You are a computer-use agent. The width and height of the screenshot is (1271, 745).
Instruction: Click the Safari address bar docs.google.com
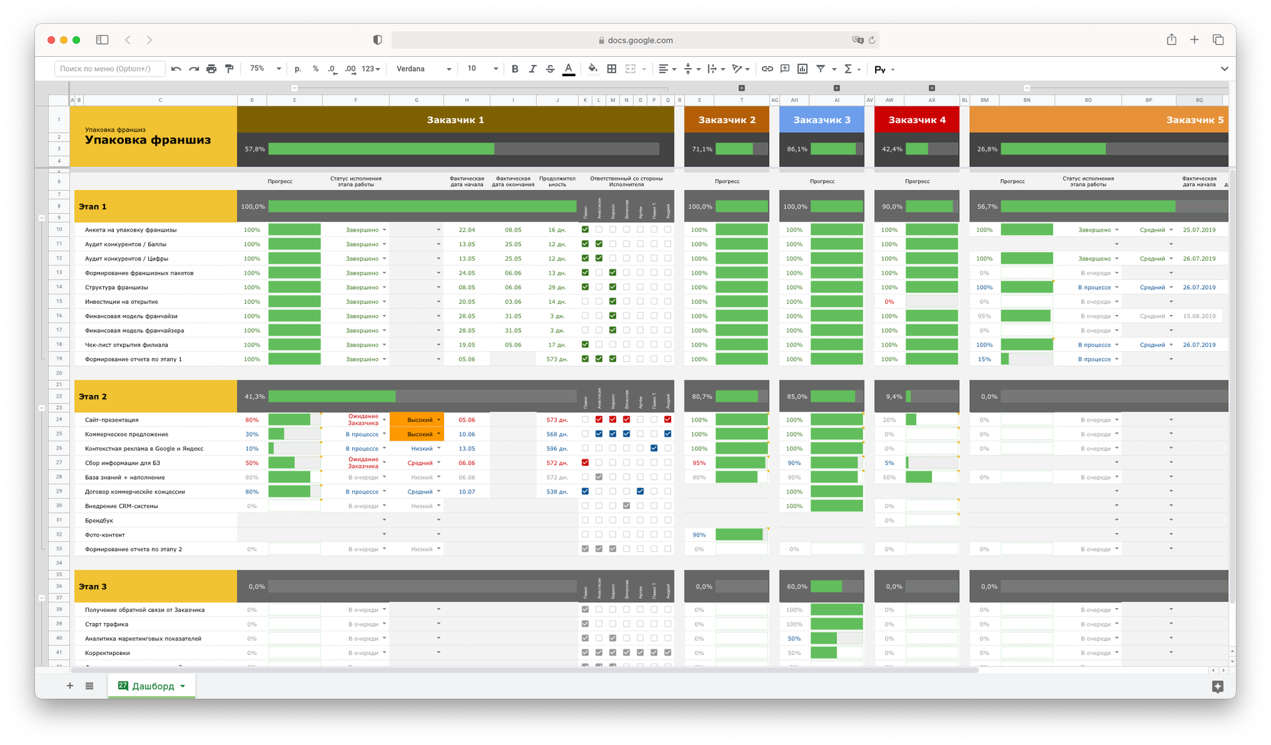tap(635, 40)
